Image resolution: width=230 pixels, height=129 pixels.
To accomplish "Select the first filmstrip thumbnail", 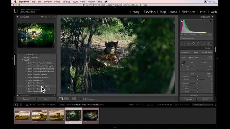I will coord(22,116).
